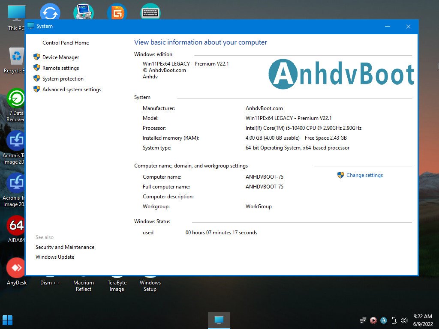
Task: Open Security and Maintenance
Action: tap(65, 247)
